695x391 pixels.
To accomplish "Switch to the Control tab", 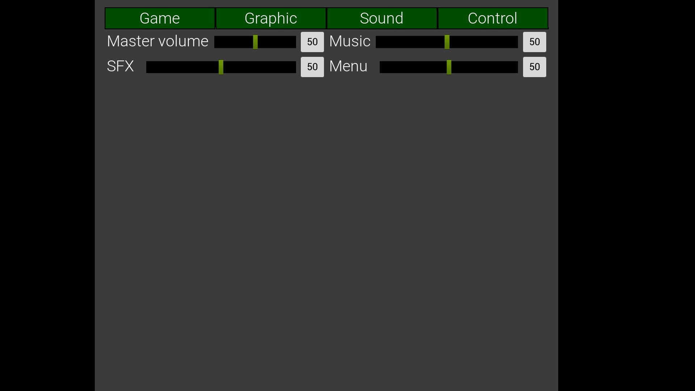I will tap(492, 18).
